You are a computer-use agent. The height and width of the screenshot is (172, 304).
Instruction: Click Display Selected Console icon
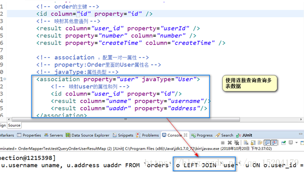pos(290,143)
